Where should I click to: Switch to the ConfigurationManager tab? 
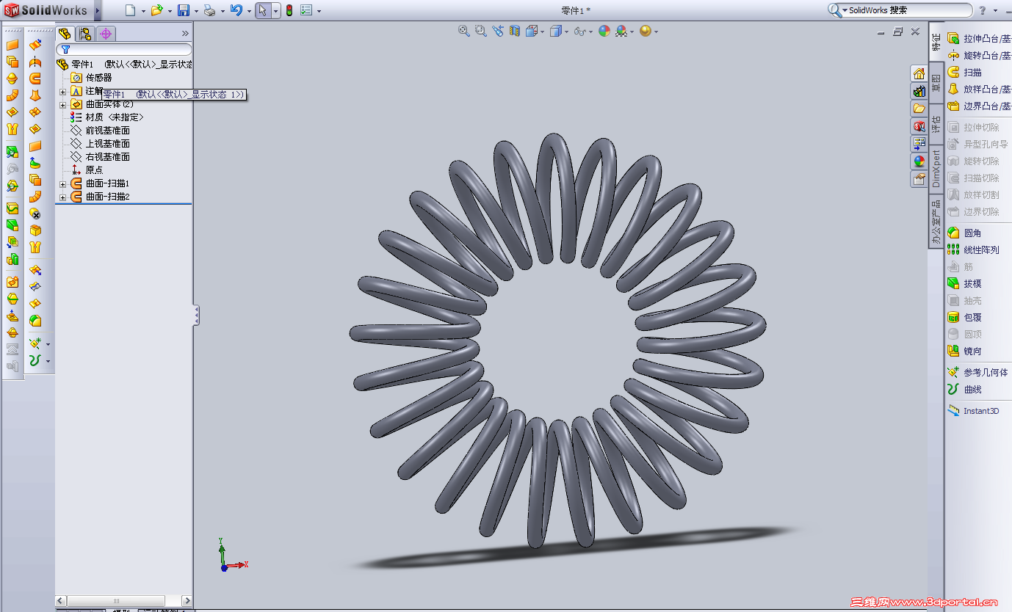(x=85, y=34)
